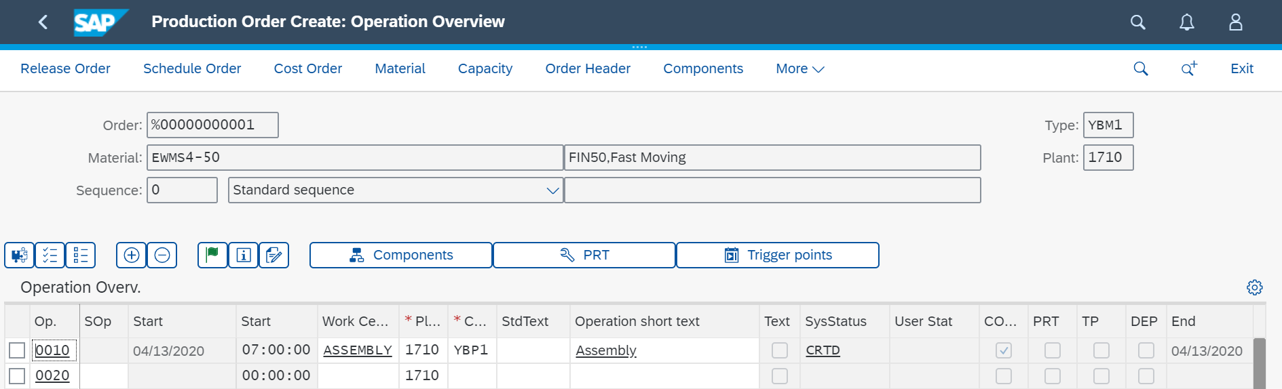Click the YBP1 control key cell
1282x389 pixels.
coord(472,350)
